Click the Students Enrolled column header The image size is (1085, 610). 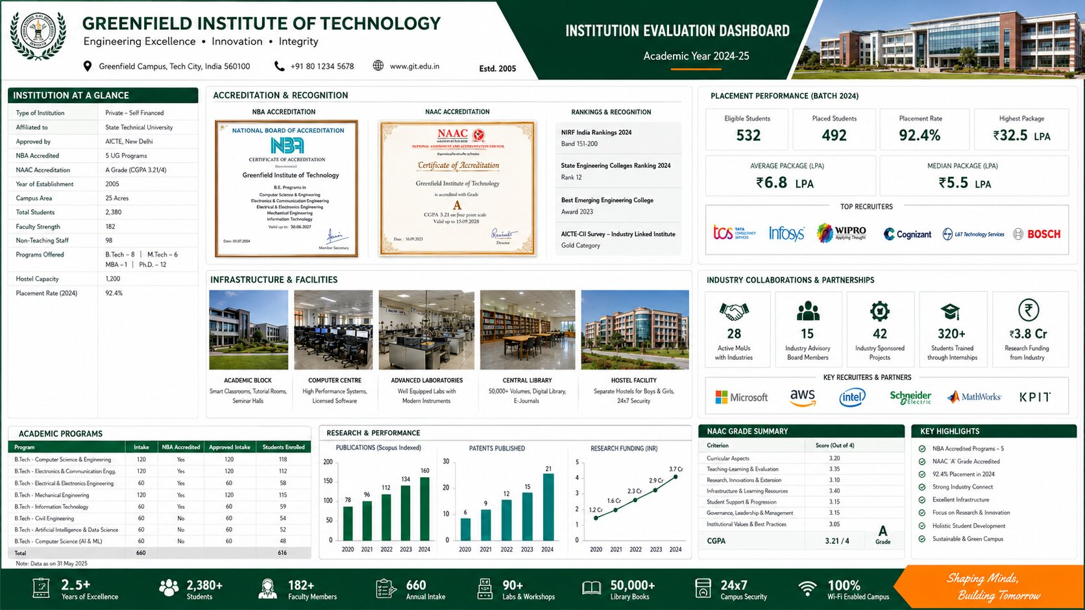[284, 447]
